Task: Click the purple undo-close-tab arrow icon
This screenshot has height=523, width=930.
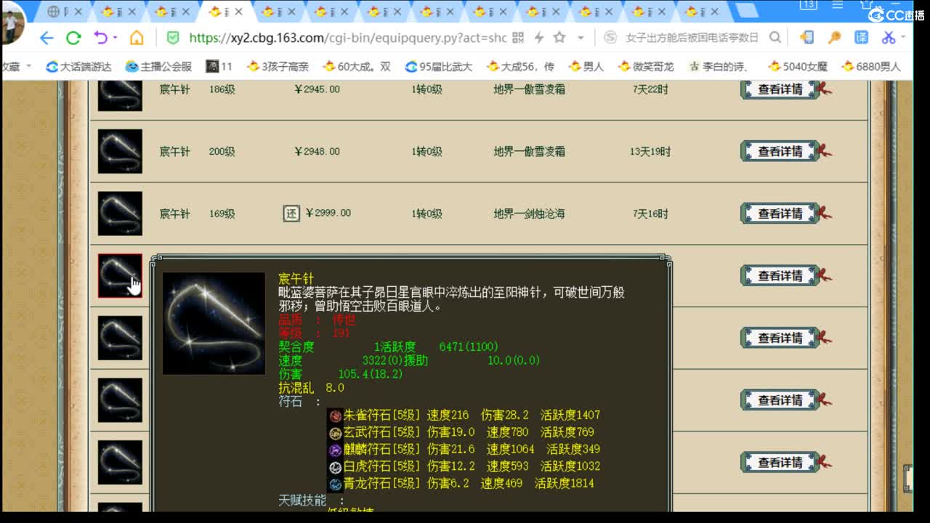Action: tap(100, 38)
